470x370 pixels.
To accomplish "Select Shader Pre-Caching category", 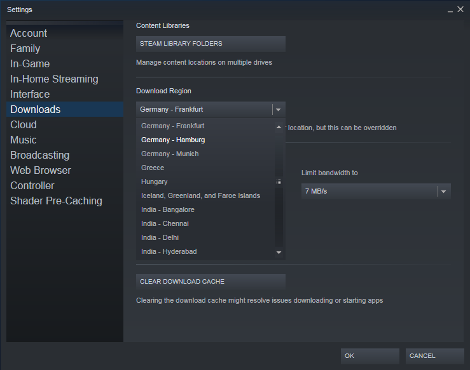I will coord(65,201).
